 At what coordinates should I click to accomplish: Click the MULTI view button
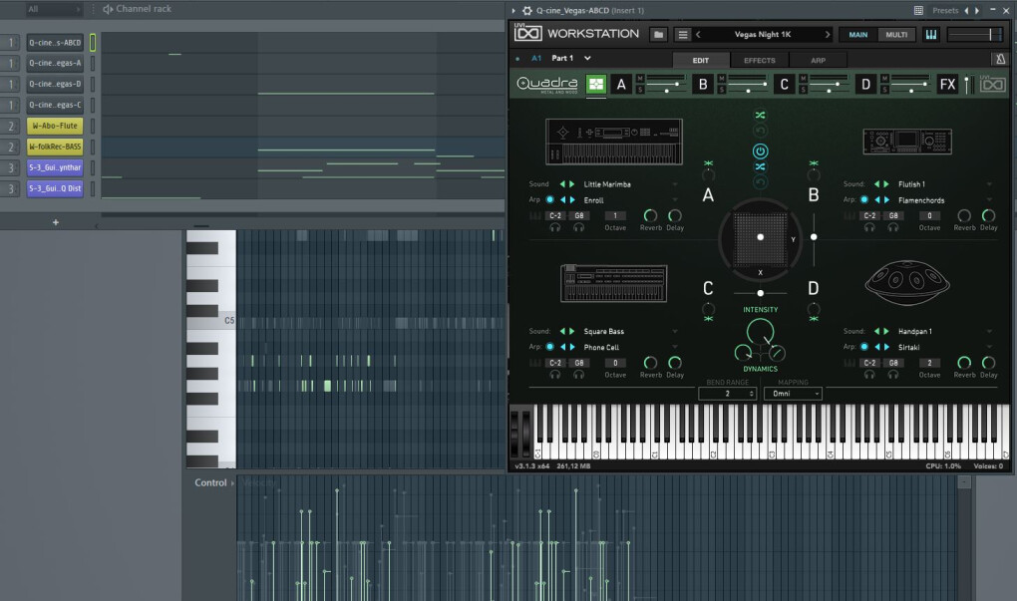(896, 34)
